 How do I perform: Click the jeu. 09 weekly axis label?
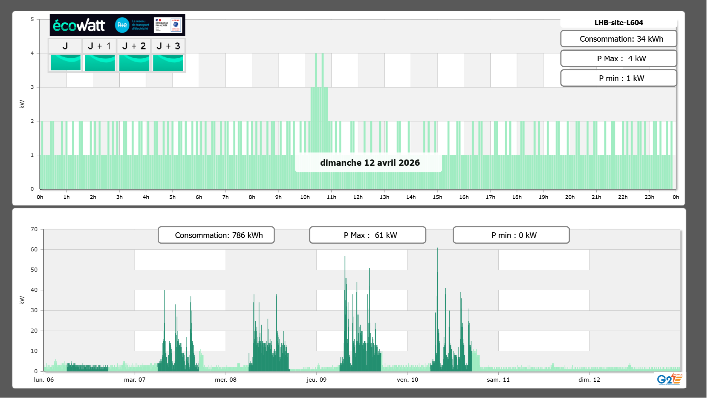[x=316, y=379]
